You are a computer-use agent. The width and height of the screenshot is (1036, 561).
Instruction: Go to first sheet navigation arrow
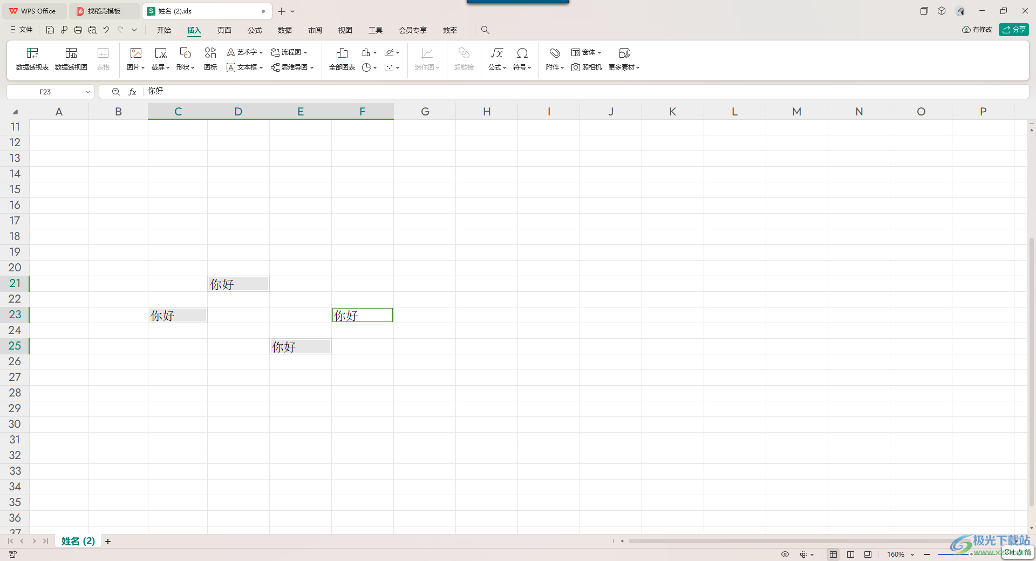coord(10,541)
